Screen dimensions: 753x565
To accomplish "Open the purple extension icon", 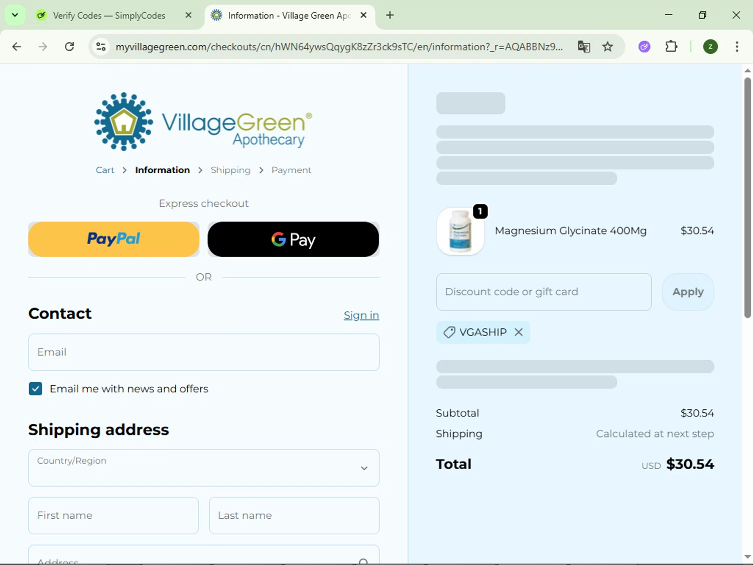I will pyautogui.click(x=645, y=47).
